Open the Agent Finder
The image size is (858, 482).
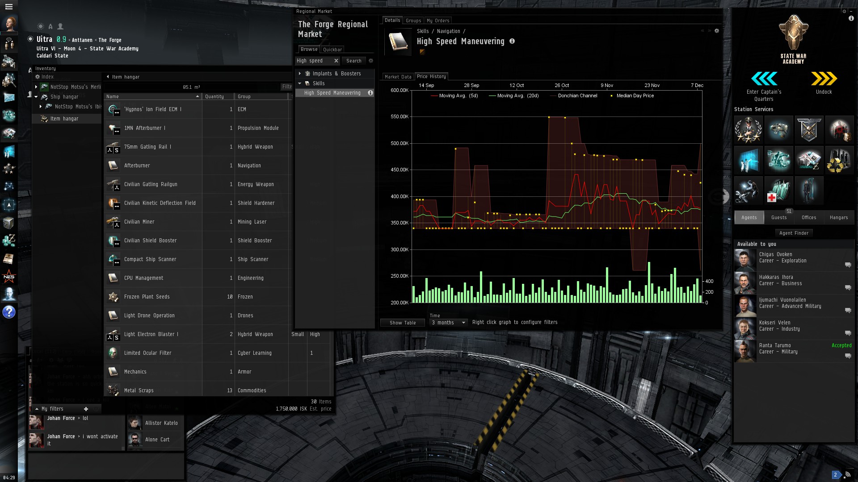pos(794,233)
